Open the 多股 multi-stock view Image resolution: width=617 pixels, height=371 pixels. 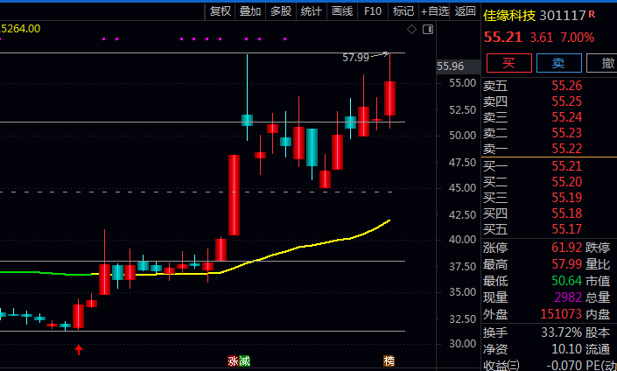(281, 11)
